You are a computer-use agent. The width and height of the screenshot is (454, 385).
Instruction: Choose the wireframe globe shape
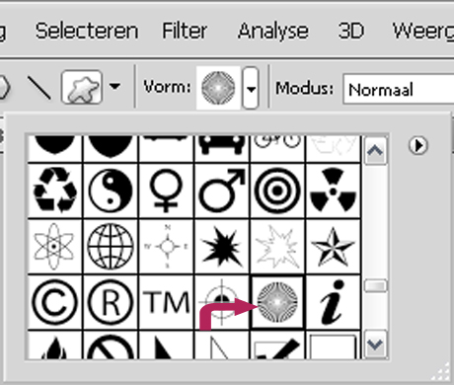tap(111, 246)
